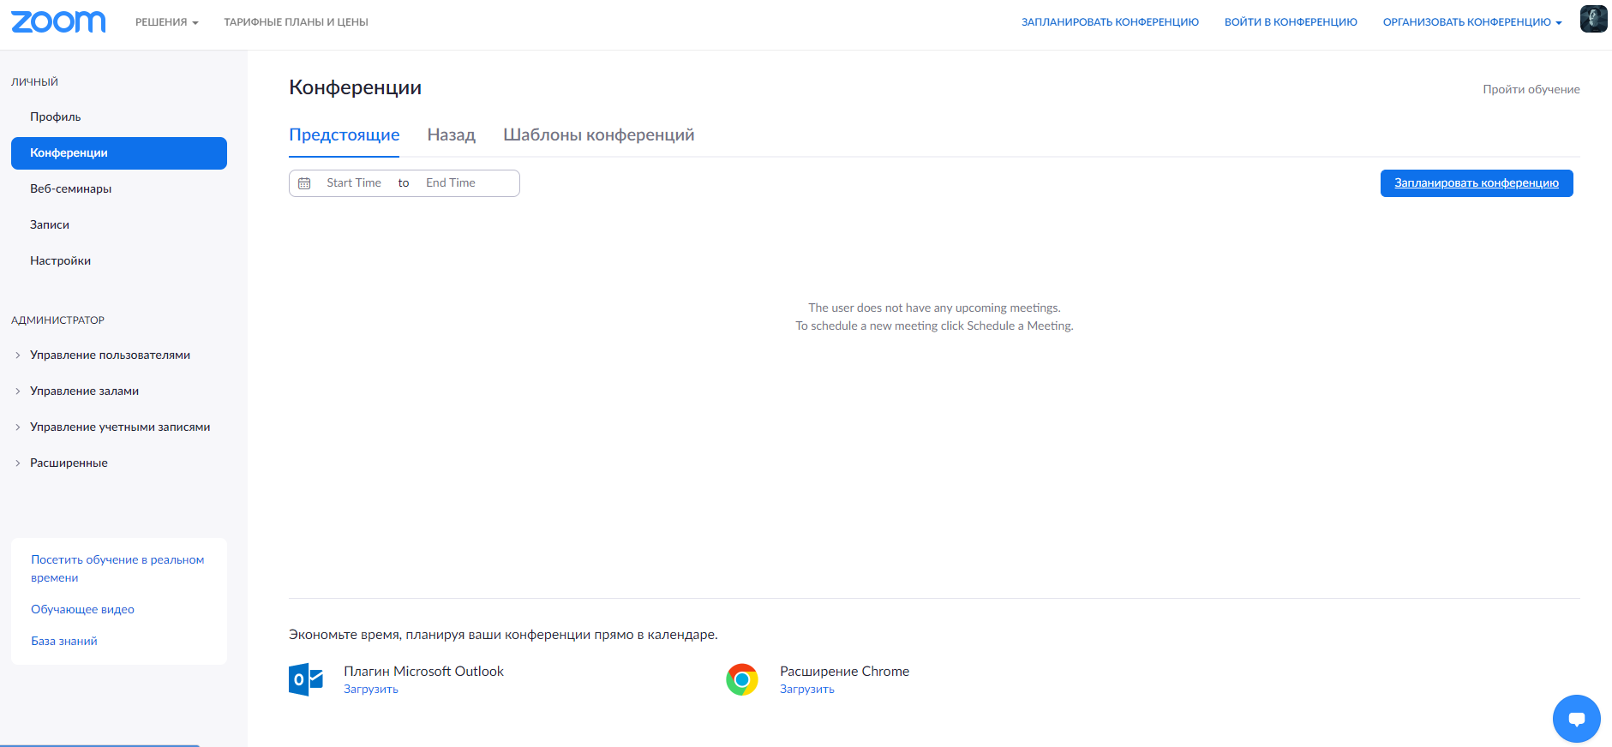Go to Профиль in sidebar
The height and width of the screenshot is (747, 1612).
(x=56, y=117)
